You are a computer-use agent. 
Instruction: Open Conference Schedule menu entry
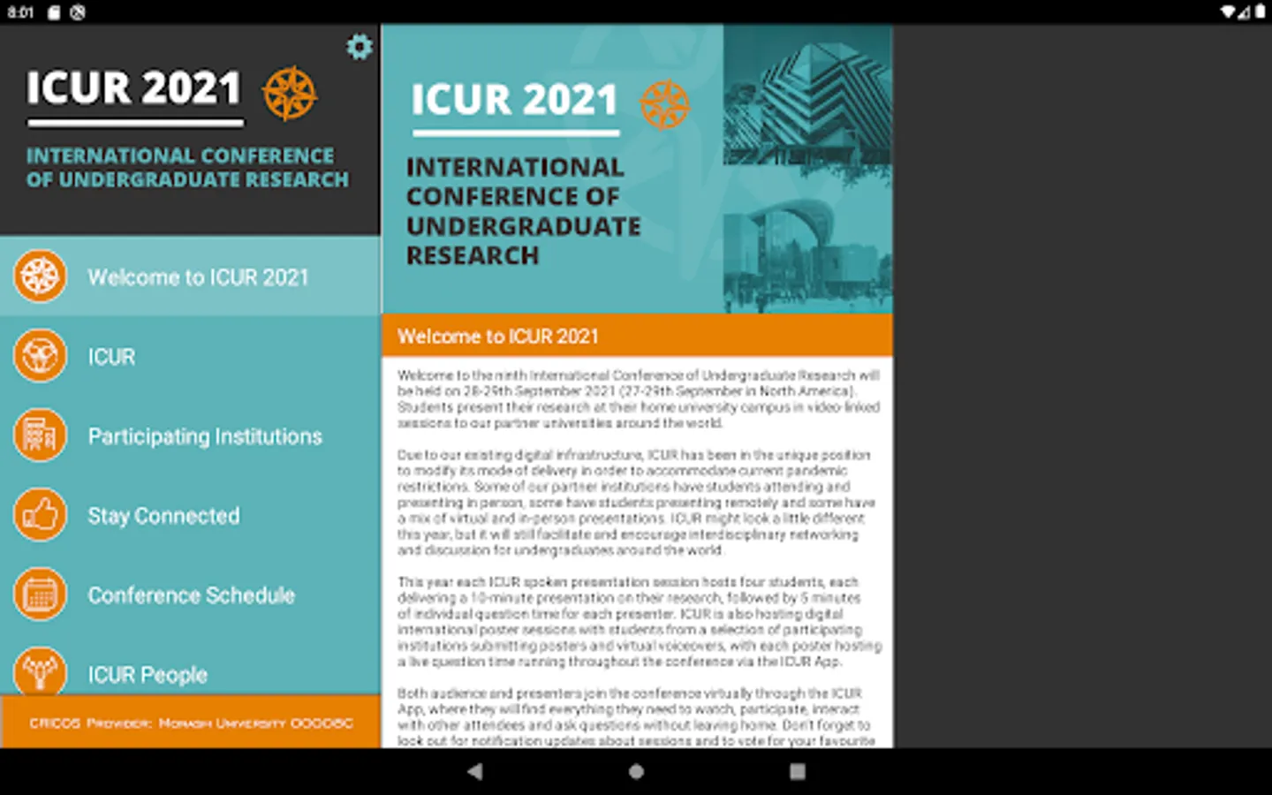(x=190, y=594)
